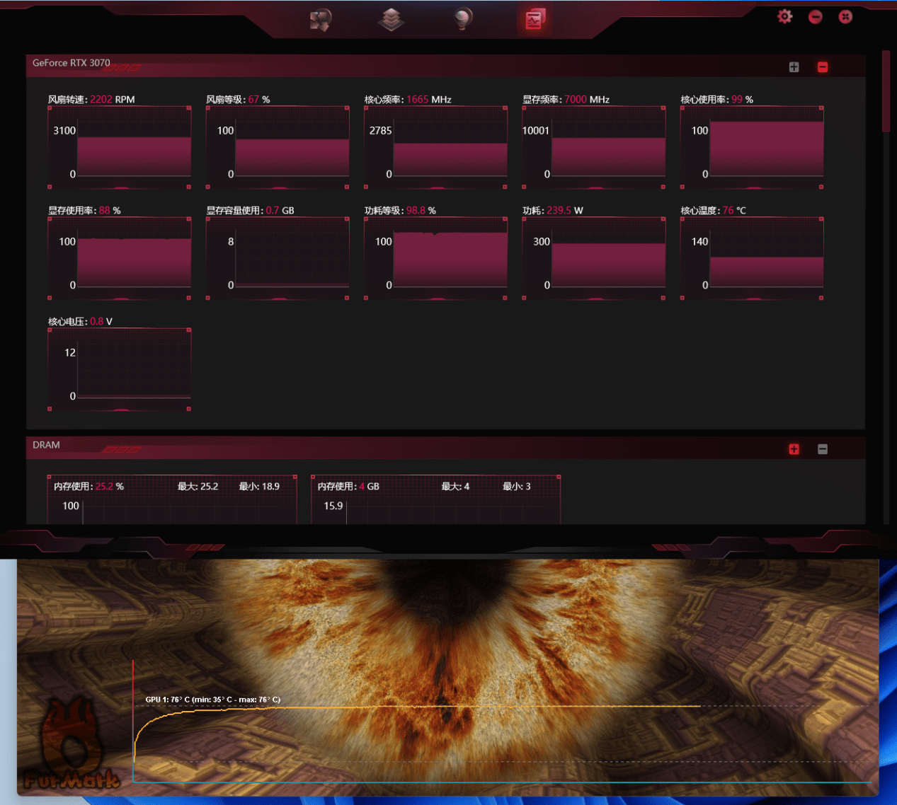Click the DRAM panel title
This screenshot has height=805, width=897.
pyautogui.click(x=46, y=445)
